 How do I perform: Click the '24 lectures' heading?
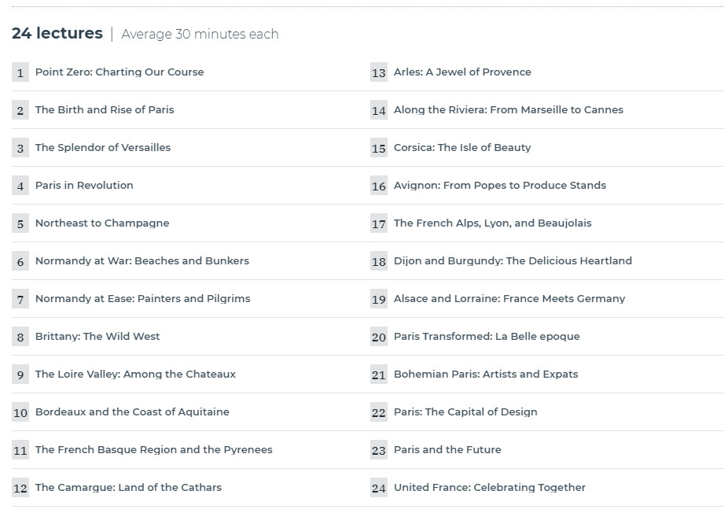click(57, 33)
